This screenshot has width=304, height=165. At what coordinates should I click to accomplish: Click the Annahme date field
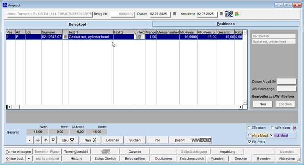207,14
